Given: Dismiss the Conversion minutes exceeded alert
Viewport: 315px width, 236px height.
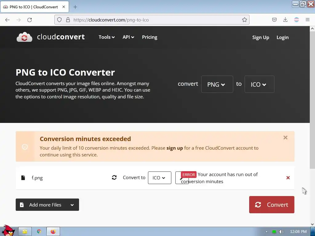Looking at the screenshot, I should (x=285, y=137).
